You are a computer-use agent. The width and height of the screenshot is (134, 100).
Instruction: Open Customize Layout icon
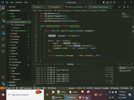[x=114, y=2]
